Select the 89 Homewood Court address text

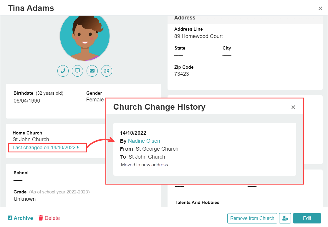click(x=198, y=36)
